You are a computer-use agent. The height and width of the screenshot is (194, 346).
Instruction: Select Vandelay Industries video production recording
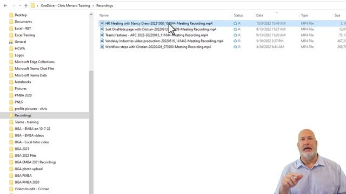click(x=164, y=41)
